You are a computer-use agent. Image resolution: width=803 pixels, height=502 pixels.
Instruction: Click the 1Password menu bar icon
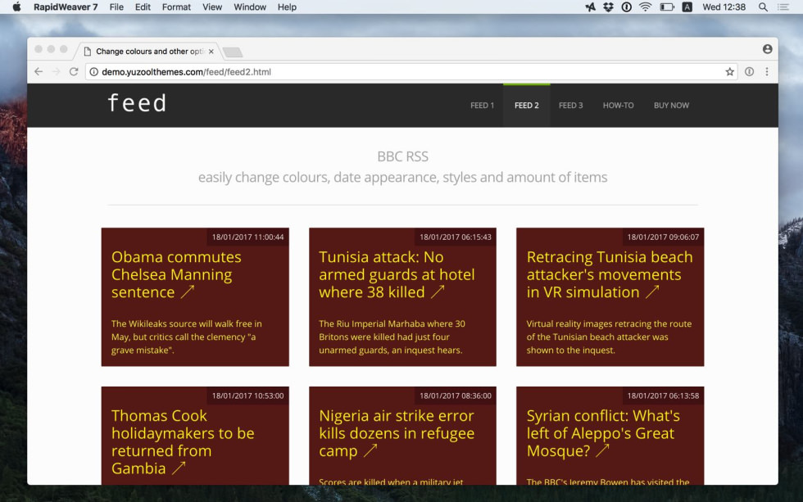626,7
